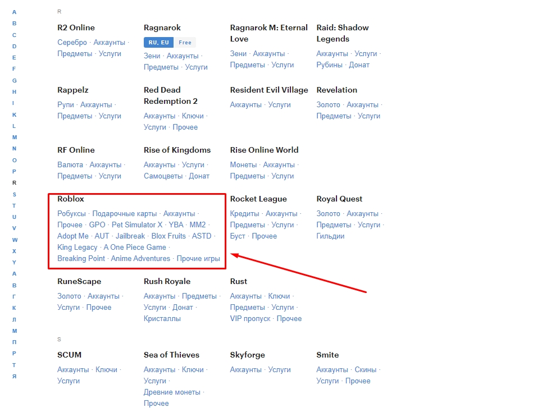Open Blox Fruits category
This screenshot has width=542, height=412.
point(168,236)
